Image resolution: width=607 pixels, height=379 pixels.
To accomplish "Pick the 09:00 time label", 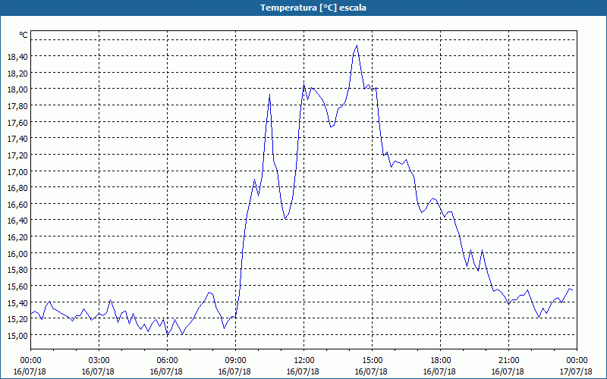I will (x=235, y=361).
